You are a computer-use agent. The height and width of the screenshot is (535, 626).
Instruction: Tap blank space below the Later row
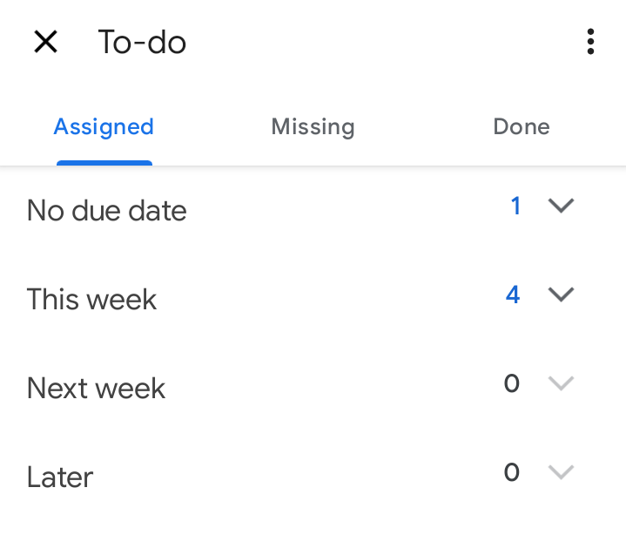coord(313,518)
